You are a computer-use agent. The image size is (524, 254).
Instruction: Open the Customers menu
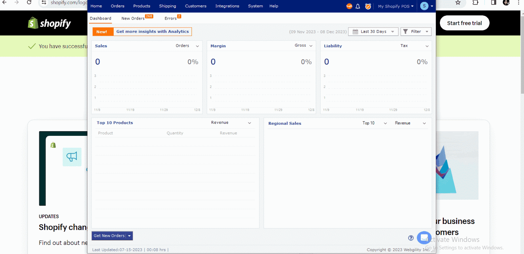[196, 6]
